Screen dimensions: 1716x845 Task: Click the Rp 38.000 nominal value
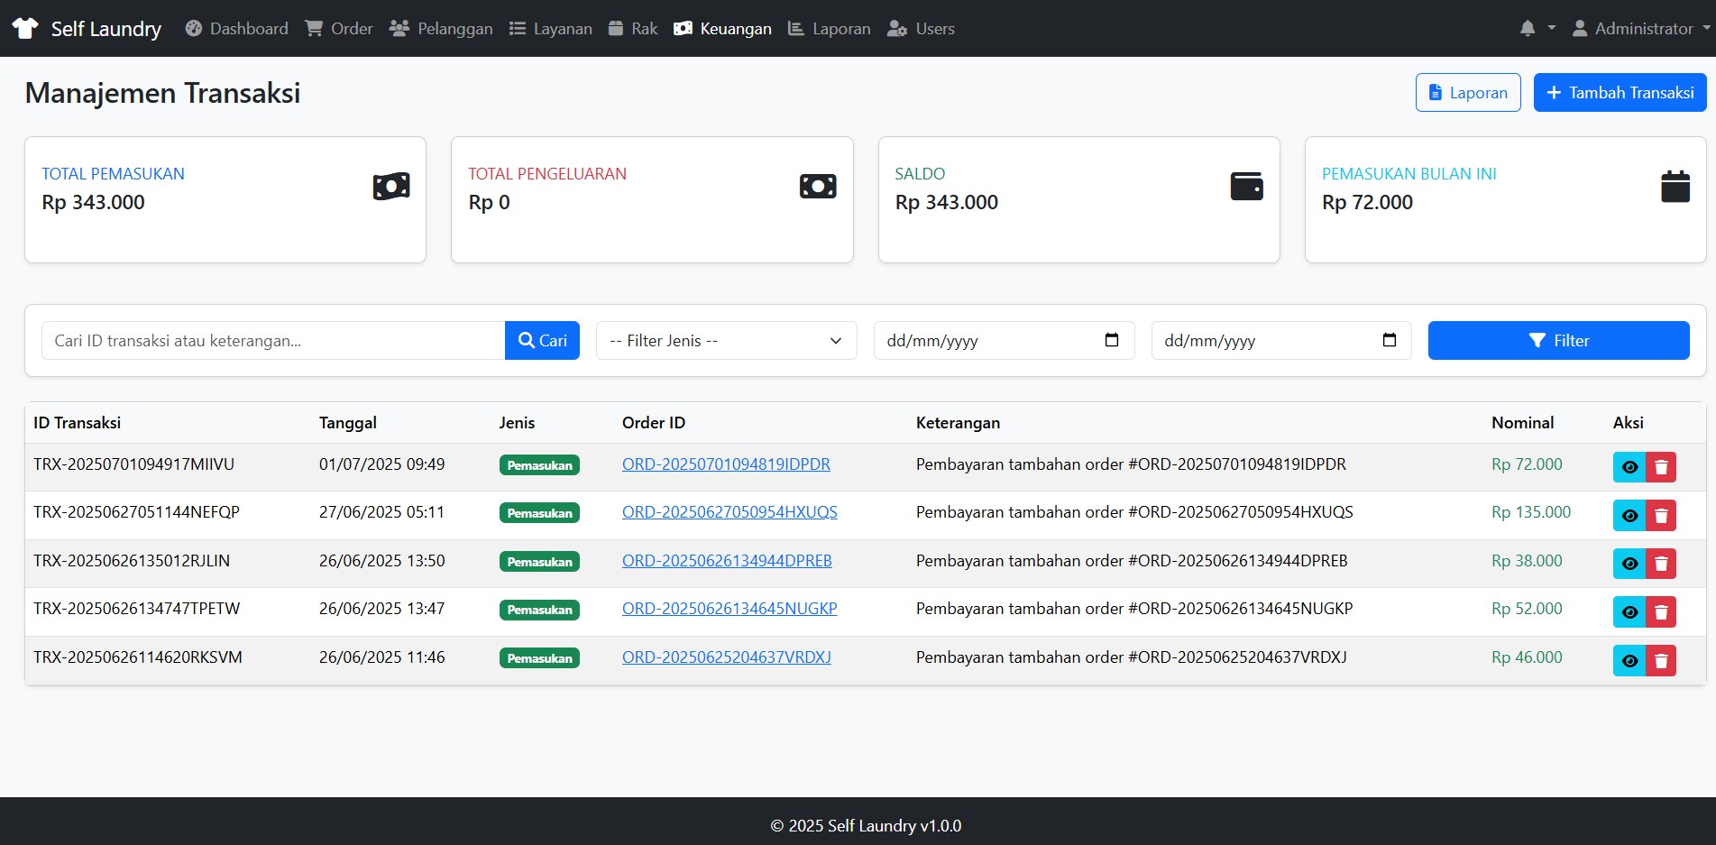[1527, 561]
